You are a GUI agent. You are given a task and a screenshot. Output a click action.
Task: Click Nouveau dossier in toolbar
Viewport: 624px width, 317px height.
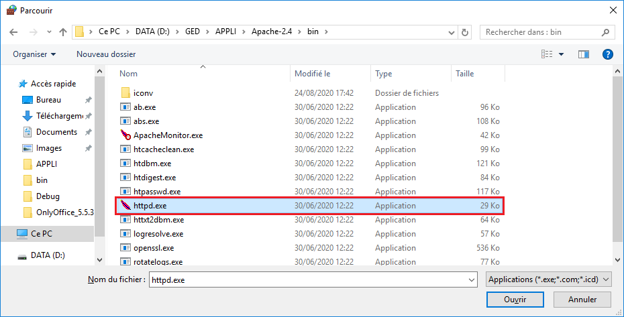tap(106, 54)
